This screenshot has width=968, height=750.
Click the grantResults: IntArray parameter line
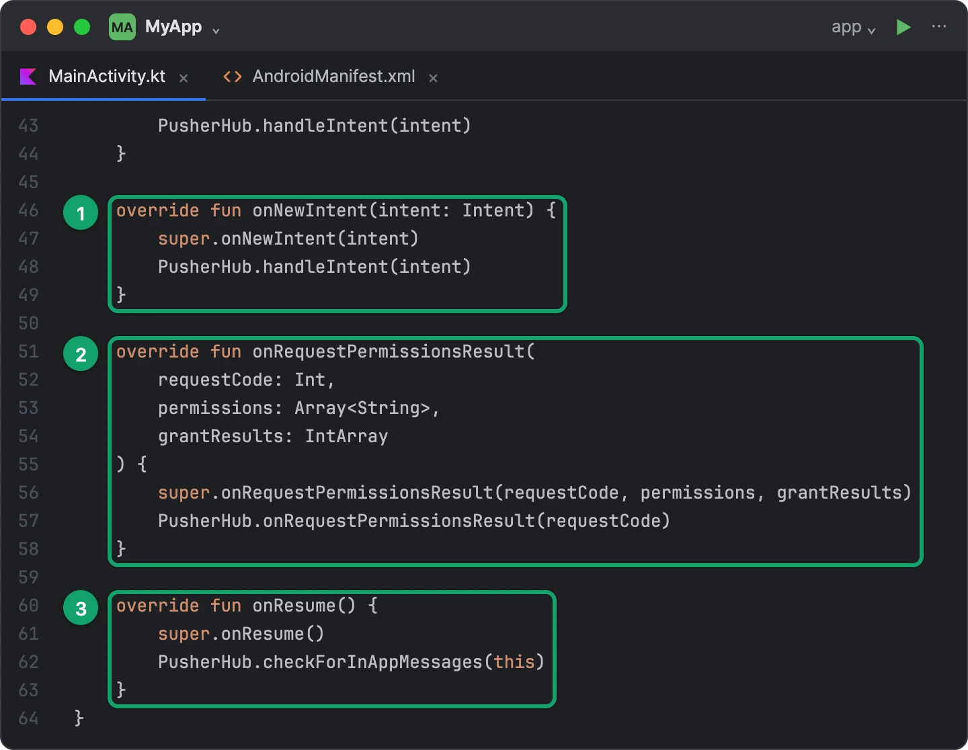273,436
